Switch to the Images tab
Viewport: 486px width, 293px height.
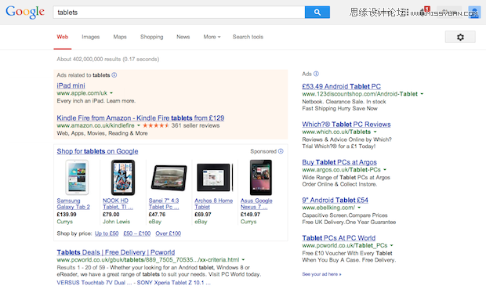click(x=90, y=37)
